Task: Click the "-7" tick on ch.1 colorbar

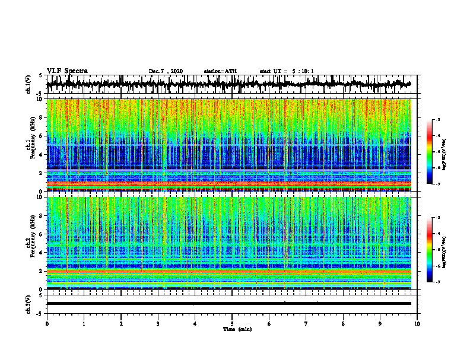Action: point(438,184)
